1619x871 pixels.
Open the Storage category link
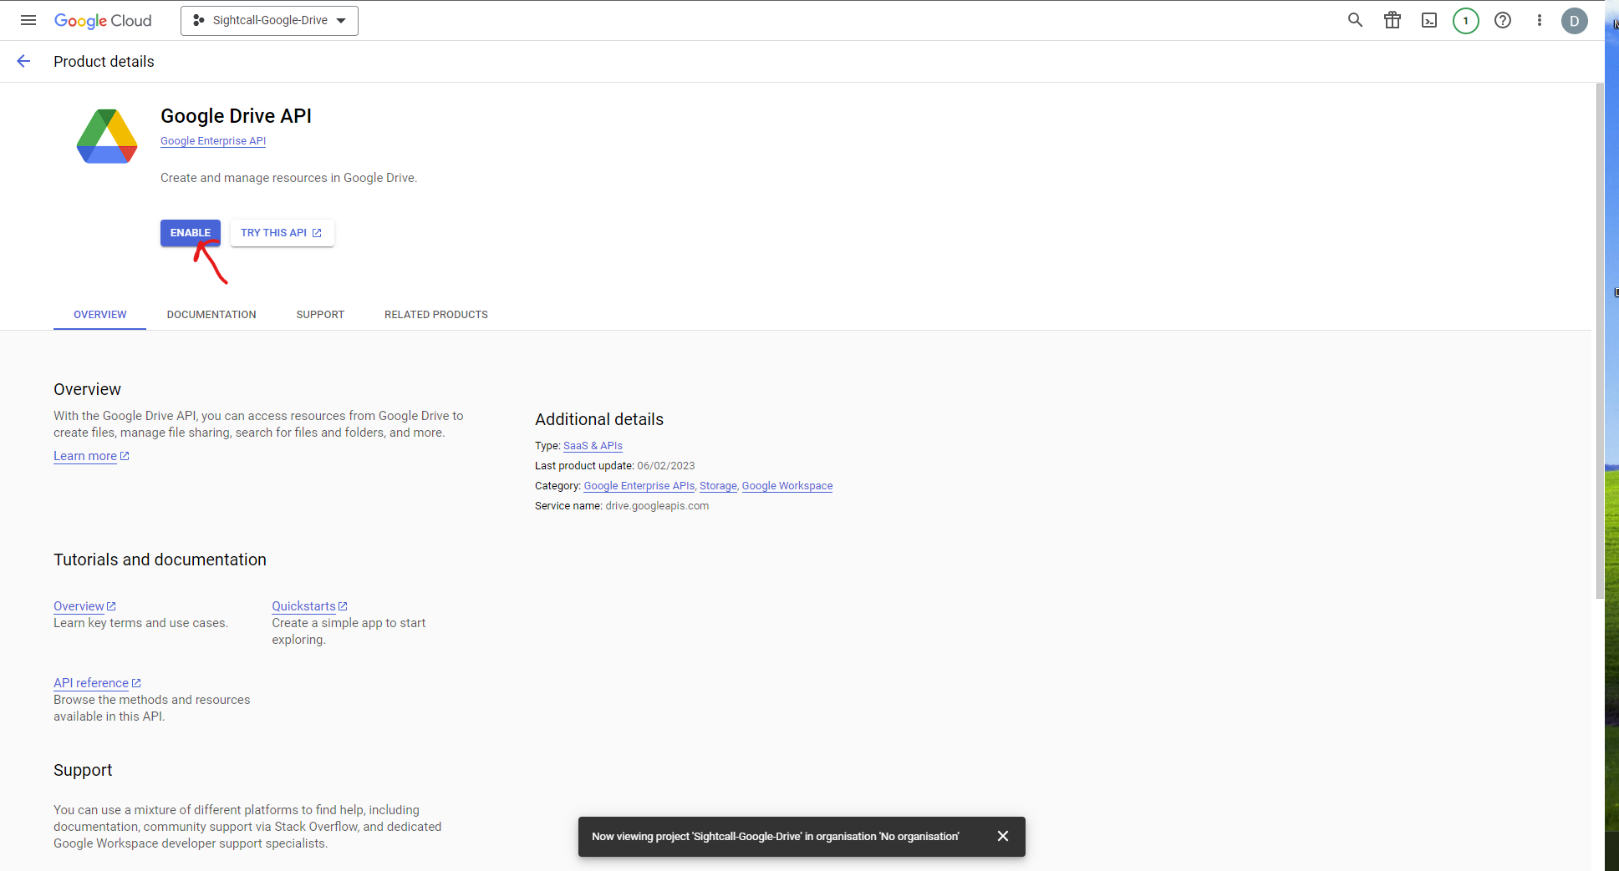tap(718, 486)
